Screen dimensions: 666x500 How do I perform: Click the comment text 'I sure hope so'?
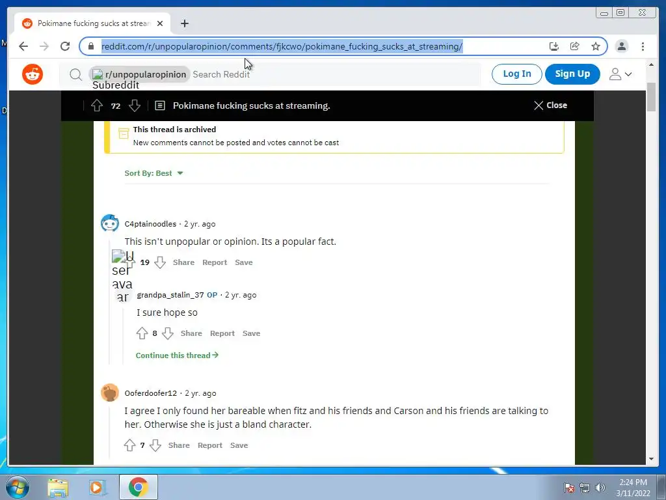click(x=167, y=312)
